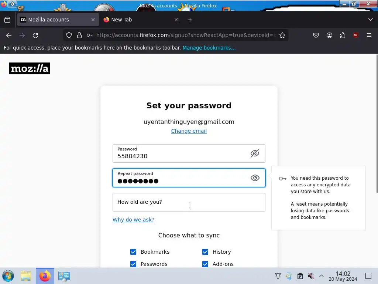Click the page vertical scrollbar

377,124
